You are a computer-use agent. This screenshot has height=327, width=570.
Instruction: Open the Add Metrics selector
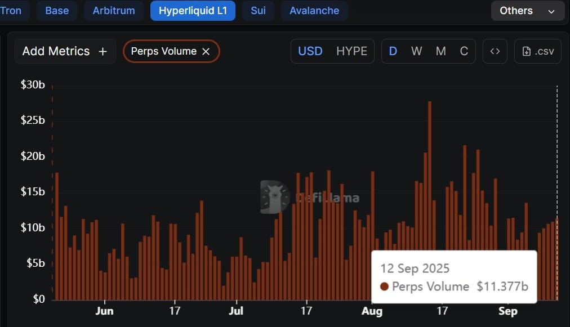coord(56,51)
